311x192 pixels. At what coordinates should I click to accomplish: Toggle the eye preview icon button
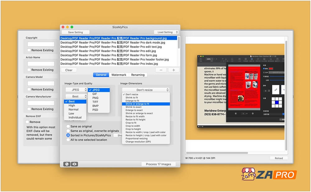74,164
